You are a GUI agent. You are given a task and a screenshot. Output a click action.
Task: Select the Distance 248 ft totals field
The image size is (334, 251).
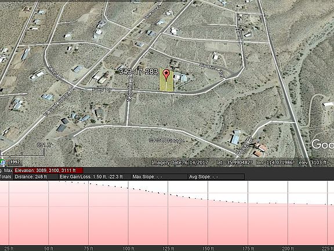pos(36,177)
